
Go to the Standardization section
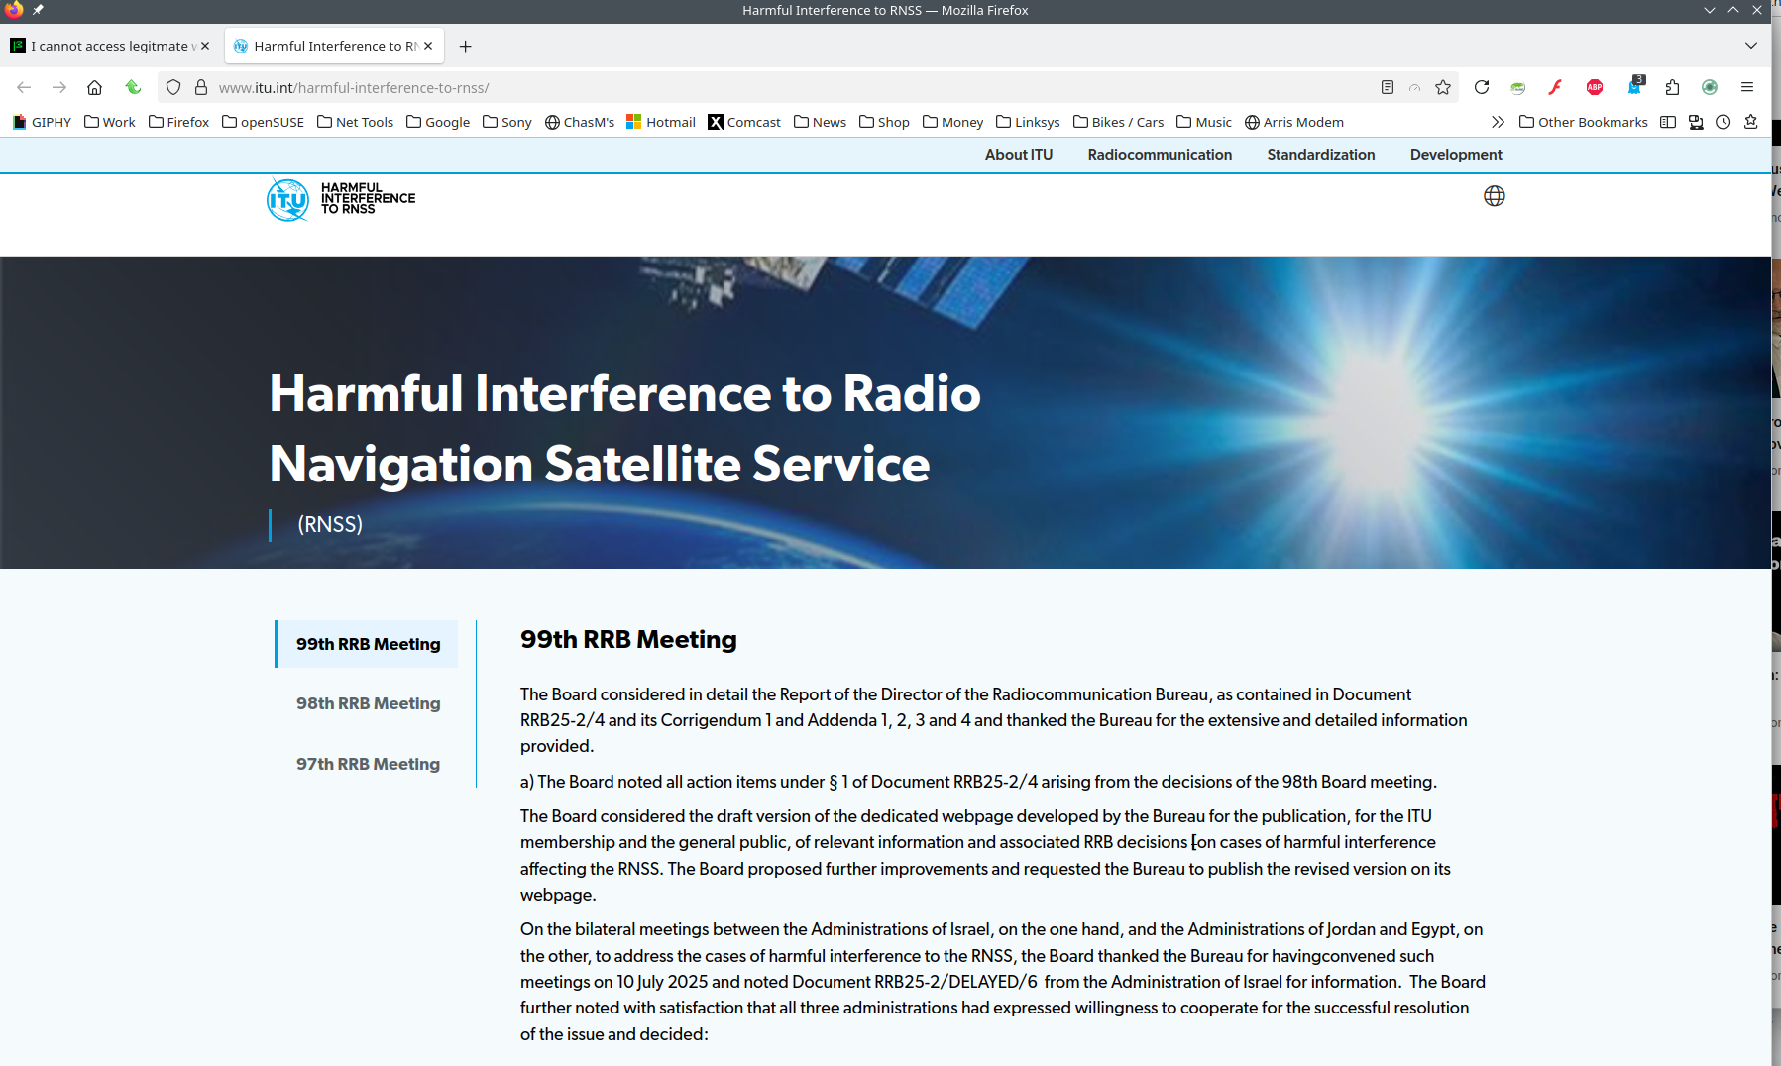[x=1320, y=155]
